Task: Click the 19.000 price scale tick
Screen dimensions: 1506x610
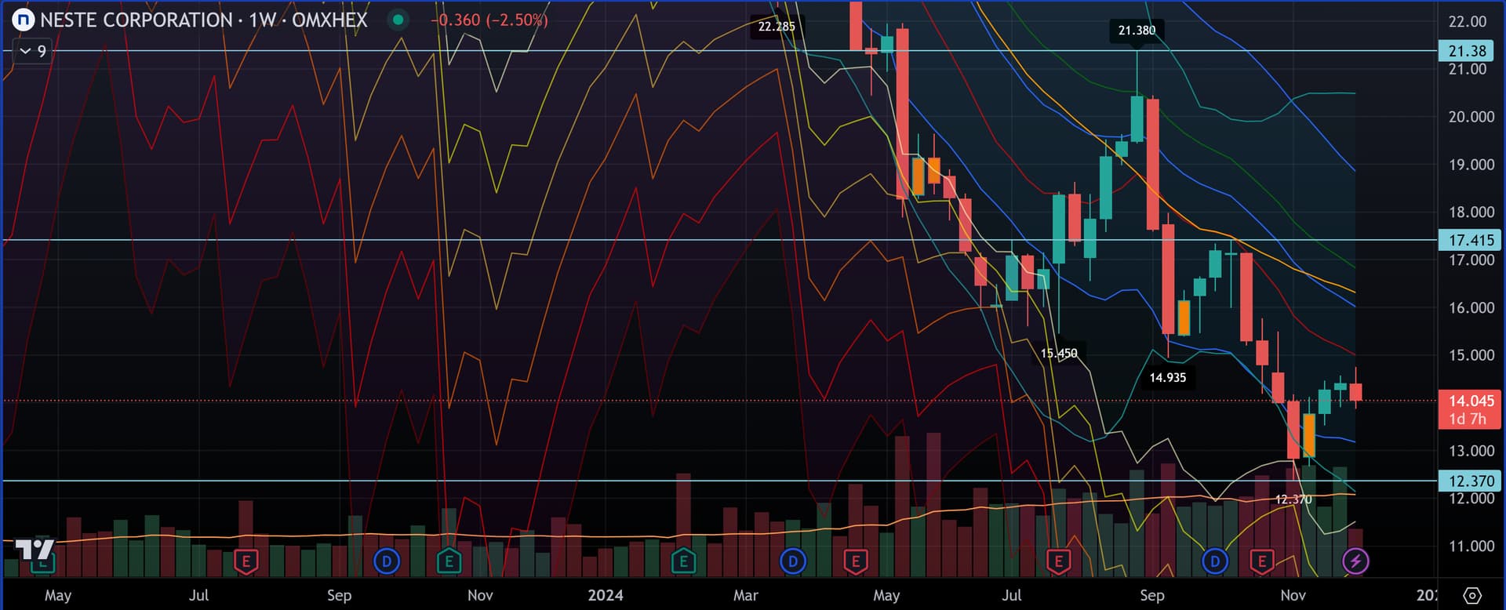Action: tap(1471, 165)
